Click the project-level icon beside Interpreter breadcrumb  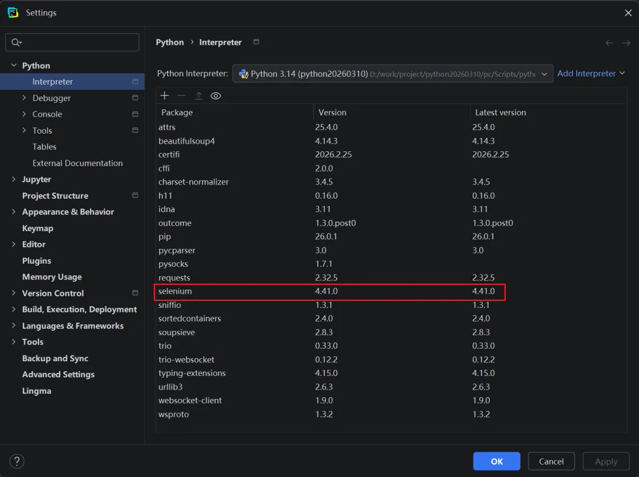pyautogui.click(x=256, y=41)
